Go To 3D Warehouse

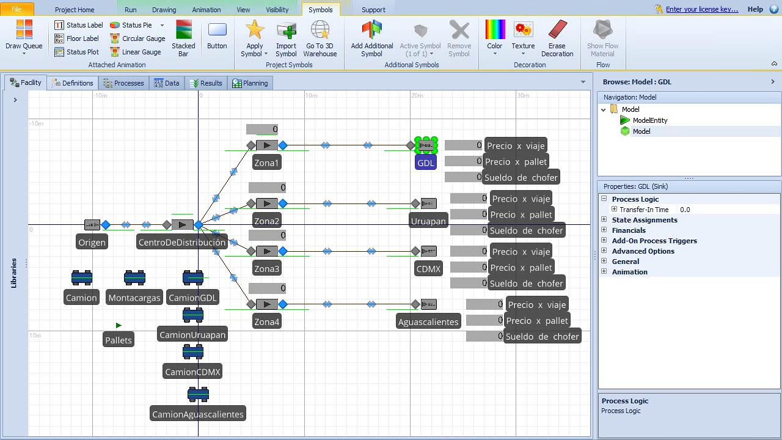tap(320, 38)
